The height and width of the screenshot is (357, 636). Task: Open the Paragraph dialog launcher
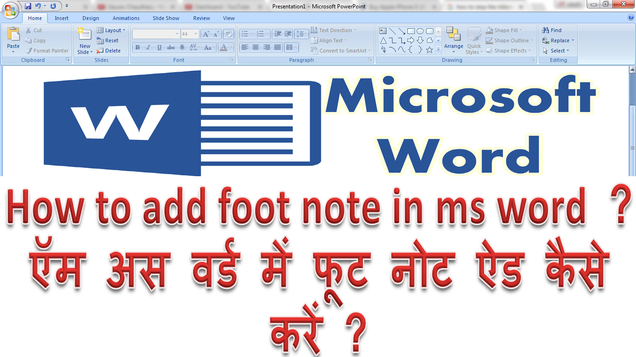pos(370,59)
